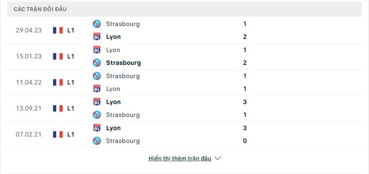Viewport: 369px width, 174px height.
Task: Click Strasbourg score 0 in 07.02.21 match
Action: (x=245, y=141)
